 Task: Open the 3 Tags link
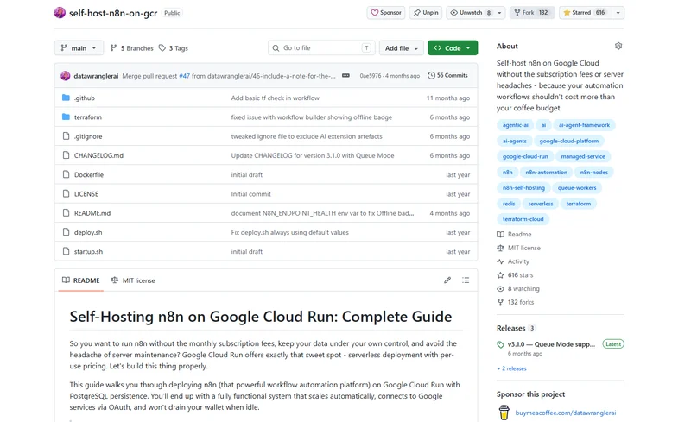click(x=174, y=48)
